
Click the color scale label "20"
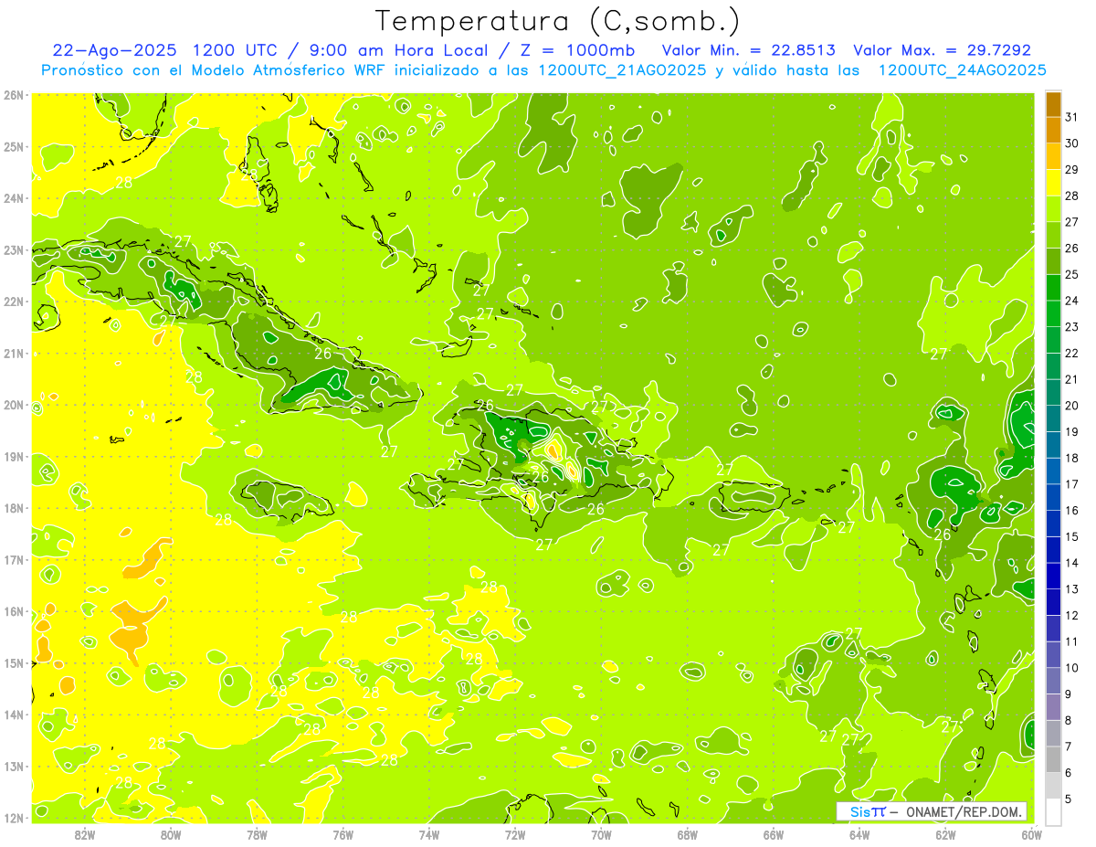click(x=1071, y=406)
